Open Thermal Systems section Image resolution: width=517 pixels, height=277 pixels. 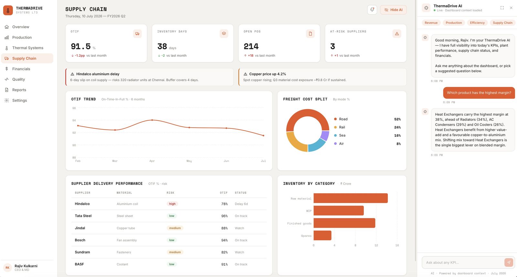coord(27,48)
